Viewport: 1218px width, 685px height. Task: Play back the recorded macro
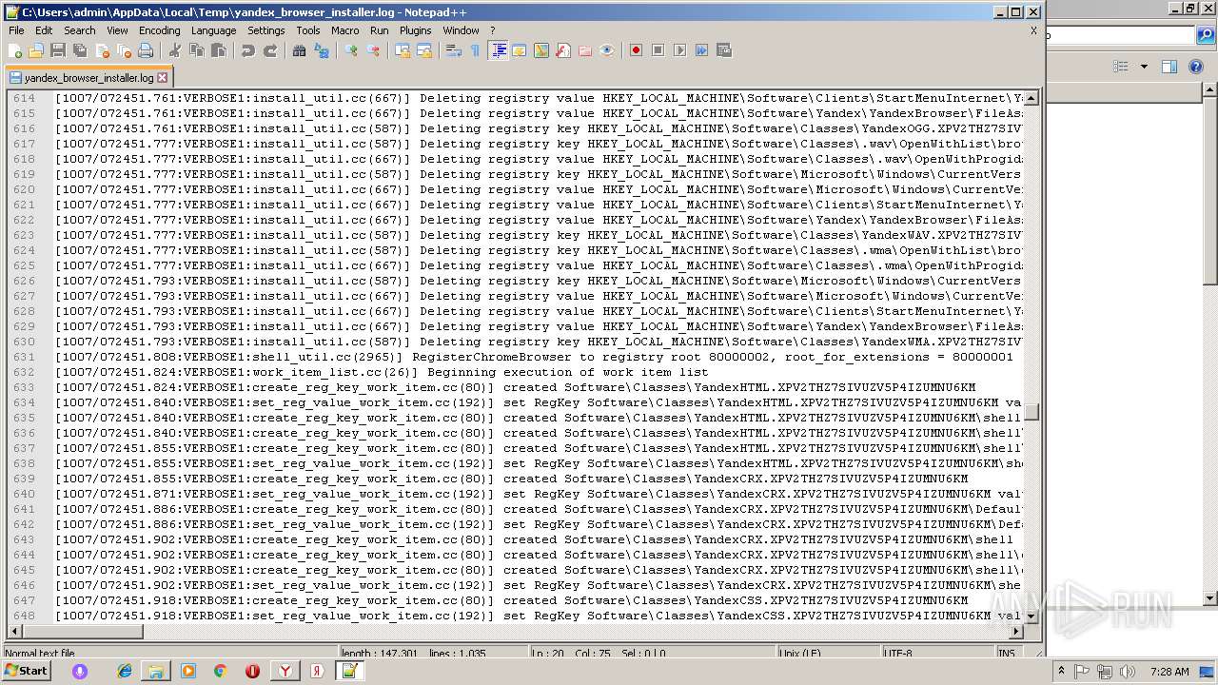coord(679,50)
